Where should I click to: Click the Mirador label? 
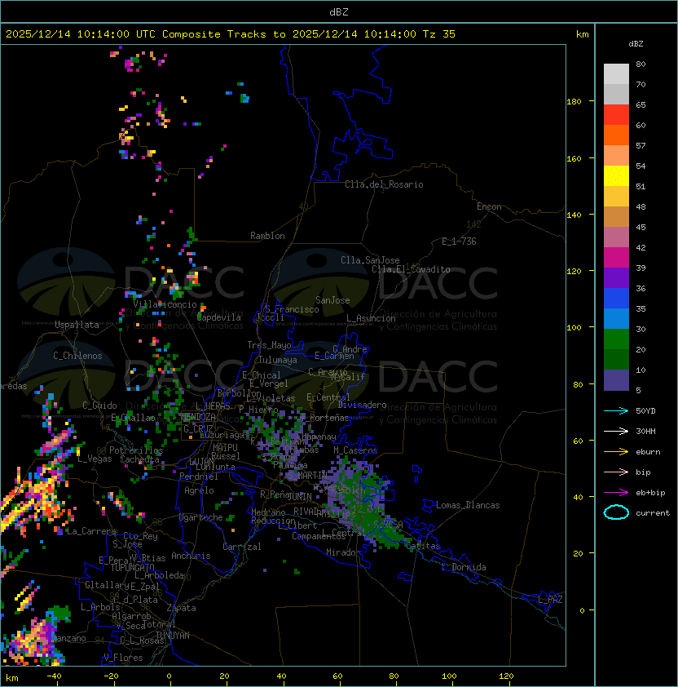(343, 552)
